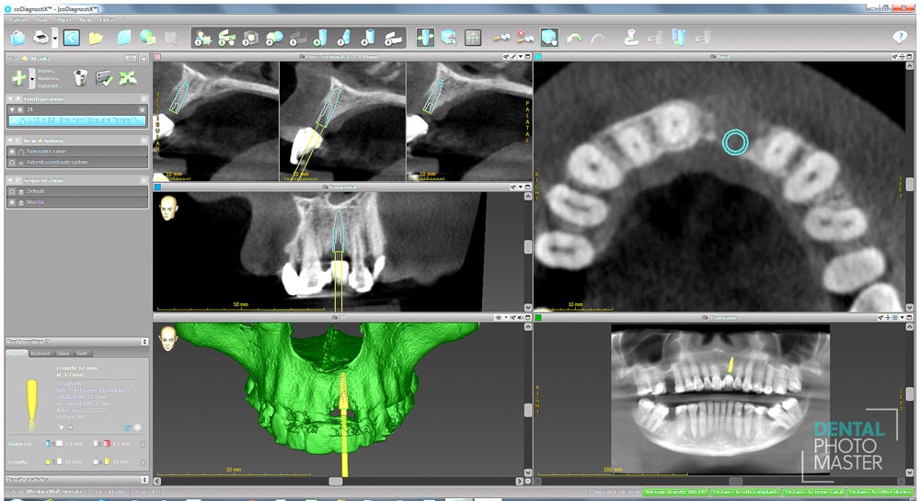Image resolution: width=920 pixels, height=501 pixels.
Task: Click the print icon in the toolbar
Action: pos(40,38)
